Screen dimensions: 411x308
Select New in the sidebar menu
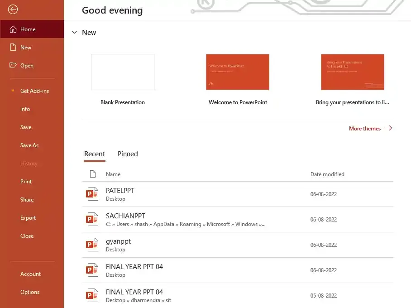pyautogui.click(x=32, y=47)
